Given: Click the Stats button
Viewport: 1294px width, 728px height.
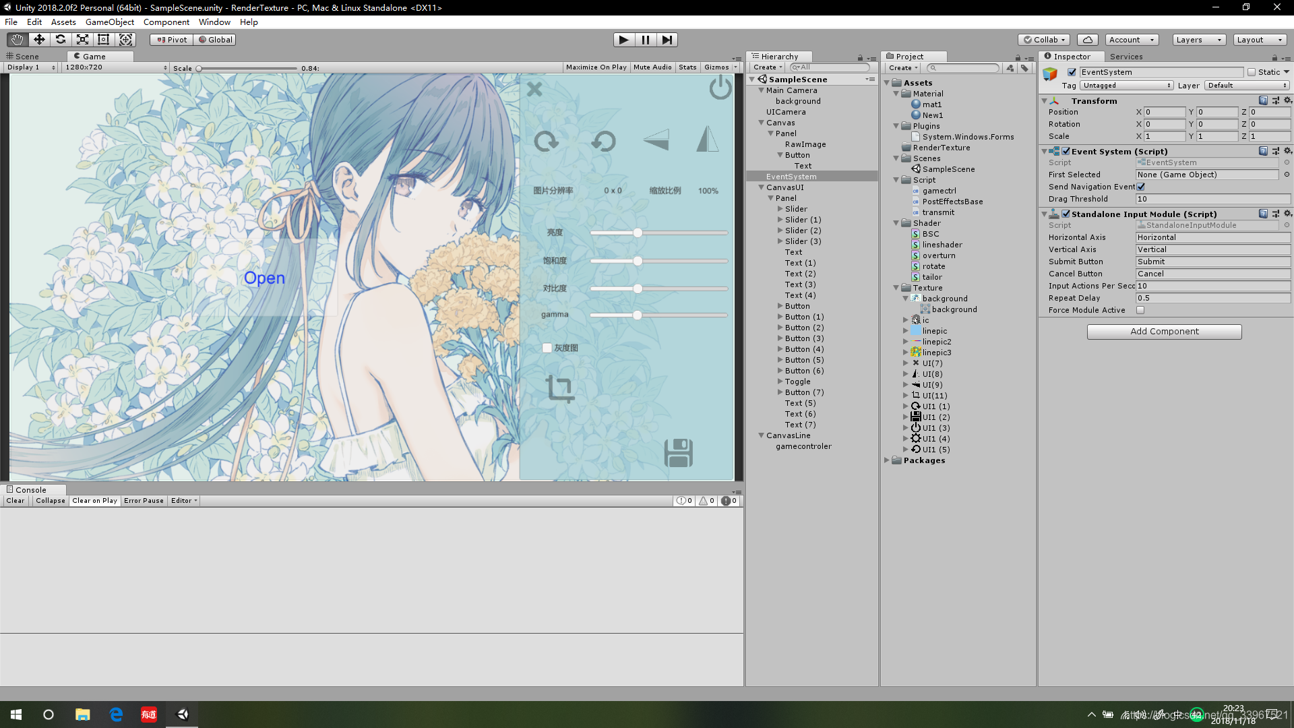Looking at the screenshot, I should 687,67.
